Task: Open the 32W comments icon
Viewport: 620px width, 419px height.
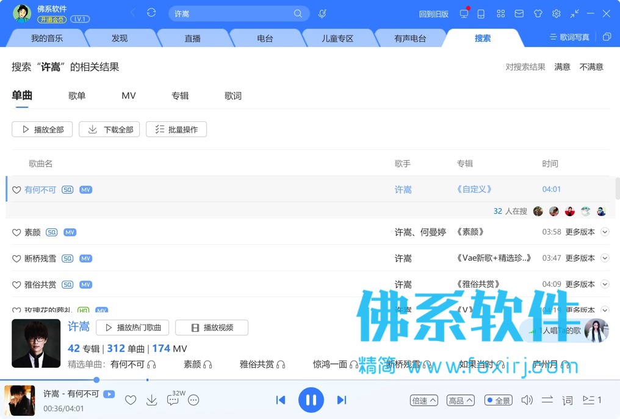Action: pos(173,400)
